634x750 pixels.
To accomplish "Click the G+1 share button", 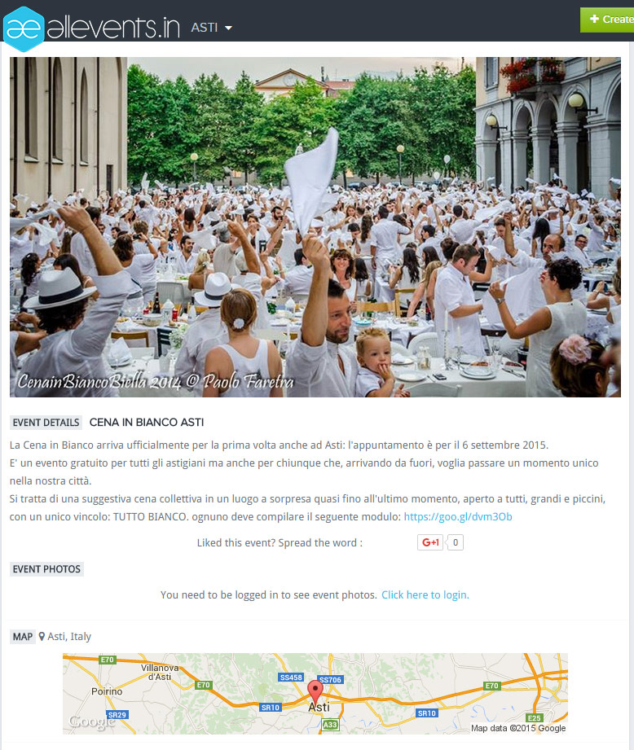I will (430, 542).
